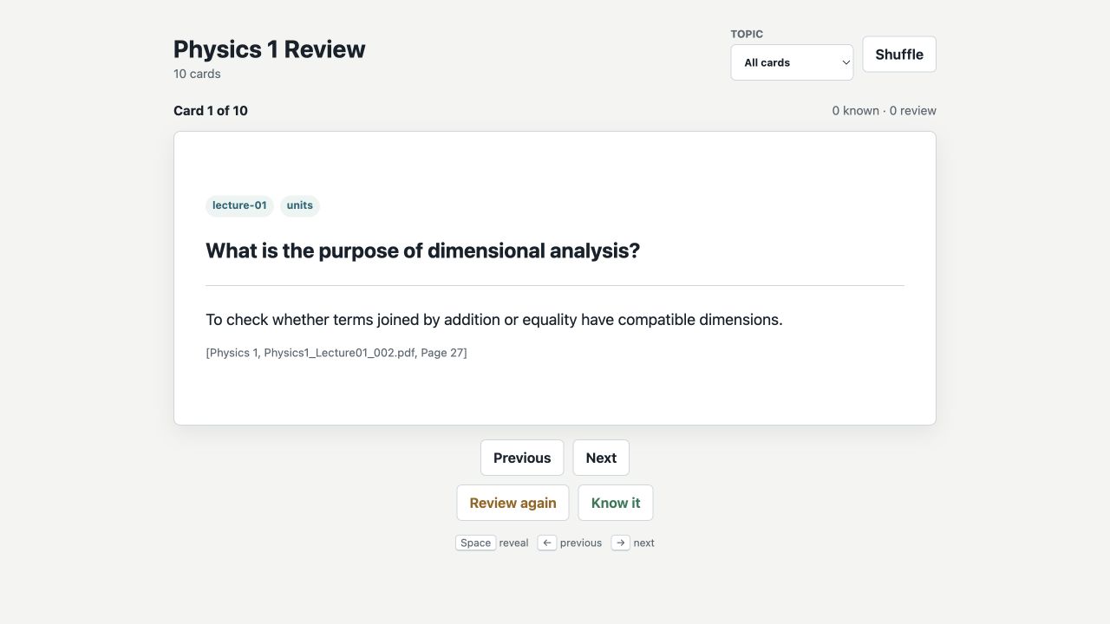Click the '10 cards' count under title
This screenshot has width=1110, height=624.
pos(197,74)
